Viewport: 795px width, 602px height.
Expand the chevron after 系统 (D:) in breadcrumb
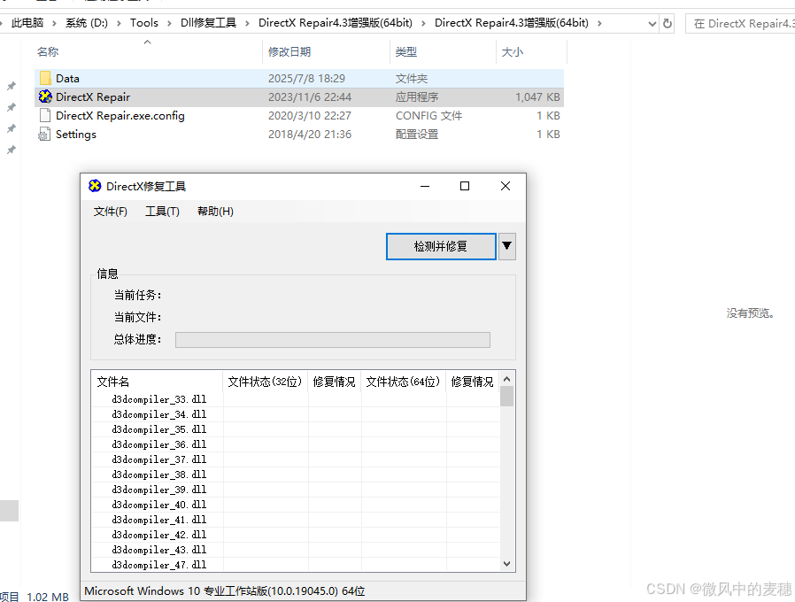coord(119,23)
